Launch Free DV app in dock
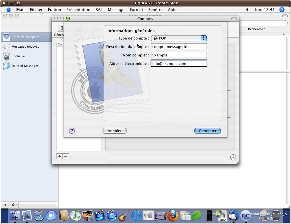 coord(160,216)
